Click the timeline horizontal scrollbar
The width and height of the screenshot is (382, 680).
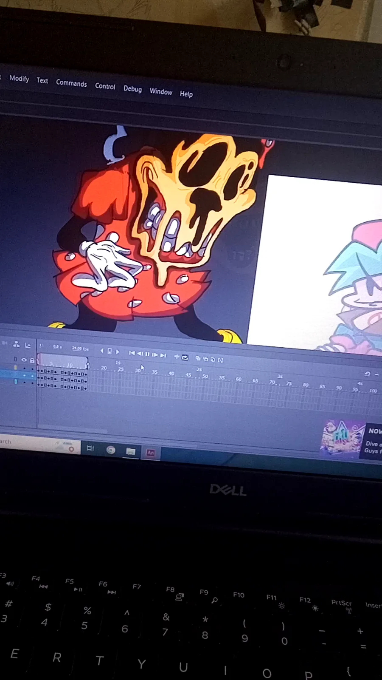pyautogui.click(x=72, y=428)
